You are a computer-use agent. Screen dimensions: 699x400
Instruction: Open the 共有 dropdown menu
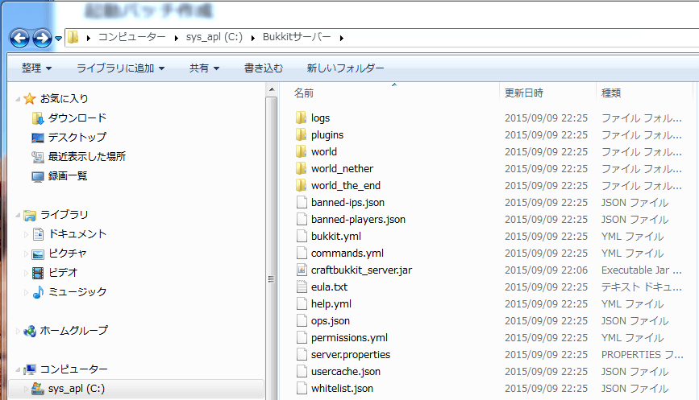tap(204, 68)
